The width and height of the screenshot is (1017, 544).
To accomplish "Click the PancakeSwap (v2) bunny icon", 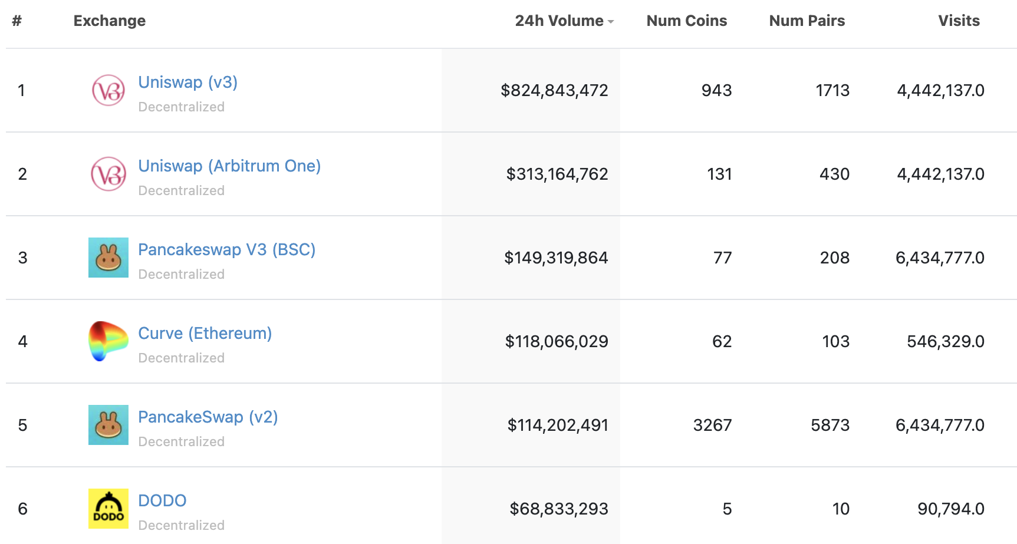I will (x=108, y=425).
